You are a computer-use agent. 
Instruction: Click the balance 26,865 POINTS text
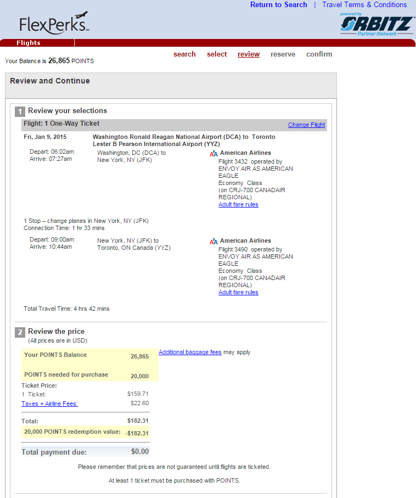tap(71, 60)
